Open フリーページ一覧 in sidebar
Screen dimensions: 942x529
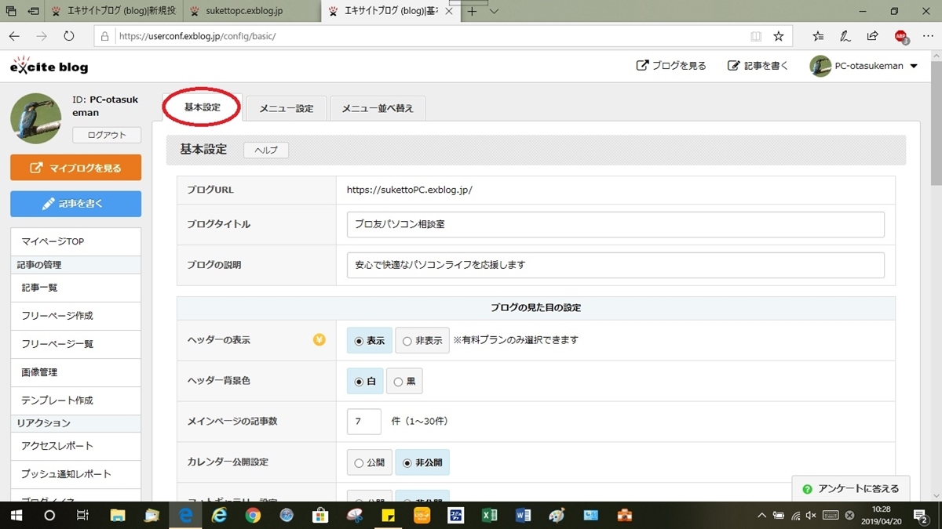tap(76, 344)
